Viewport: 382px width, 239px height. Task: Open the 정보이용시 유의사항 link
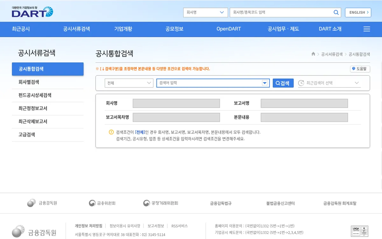(125, 226)
